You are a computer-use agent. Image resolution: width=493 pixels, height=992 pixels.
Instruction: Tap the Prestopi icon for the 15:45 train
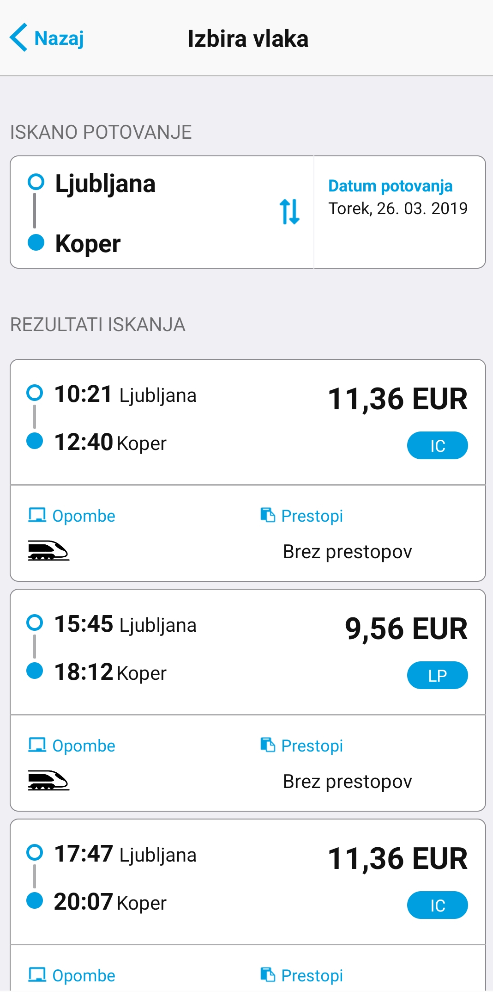pyautogui.click(x=268, y=745)
